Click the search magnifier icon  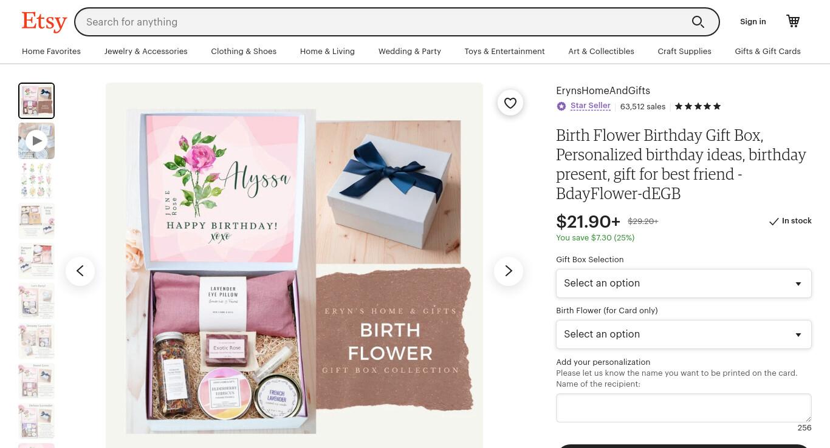click(x=698, y=22)
